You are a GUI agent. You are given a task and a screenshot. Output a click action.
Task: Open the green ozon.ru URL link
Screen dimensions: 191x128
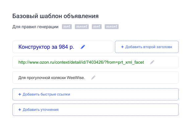pos(81,62)
